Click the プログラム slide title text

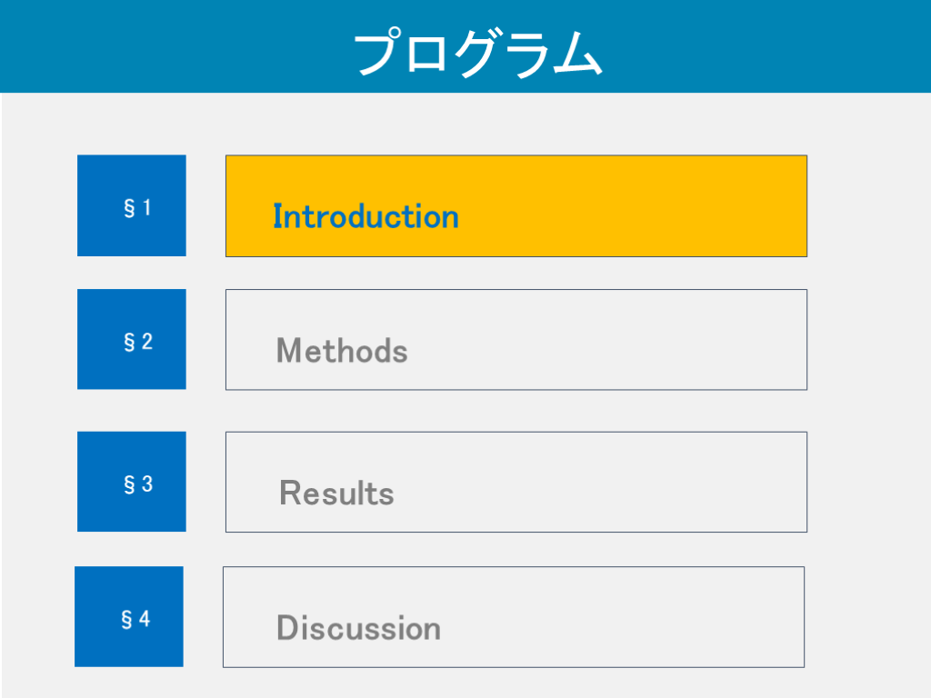477,53
